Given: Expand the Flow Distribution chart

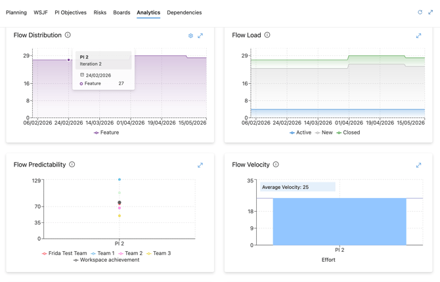Looking at the screenshot, I should click(x=200, y=35).
